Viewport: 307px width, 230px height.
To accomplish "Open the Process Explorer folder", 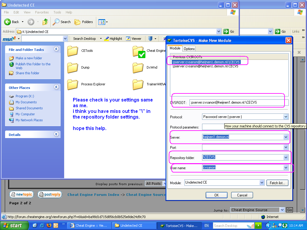I will pos(86,84).
